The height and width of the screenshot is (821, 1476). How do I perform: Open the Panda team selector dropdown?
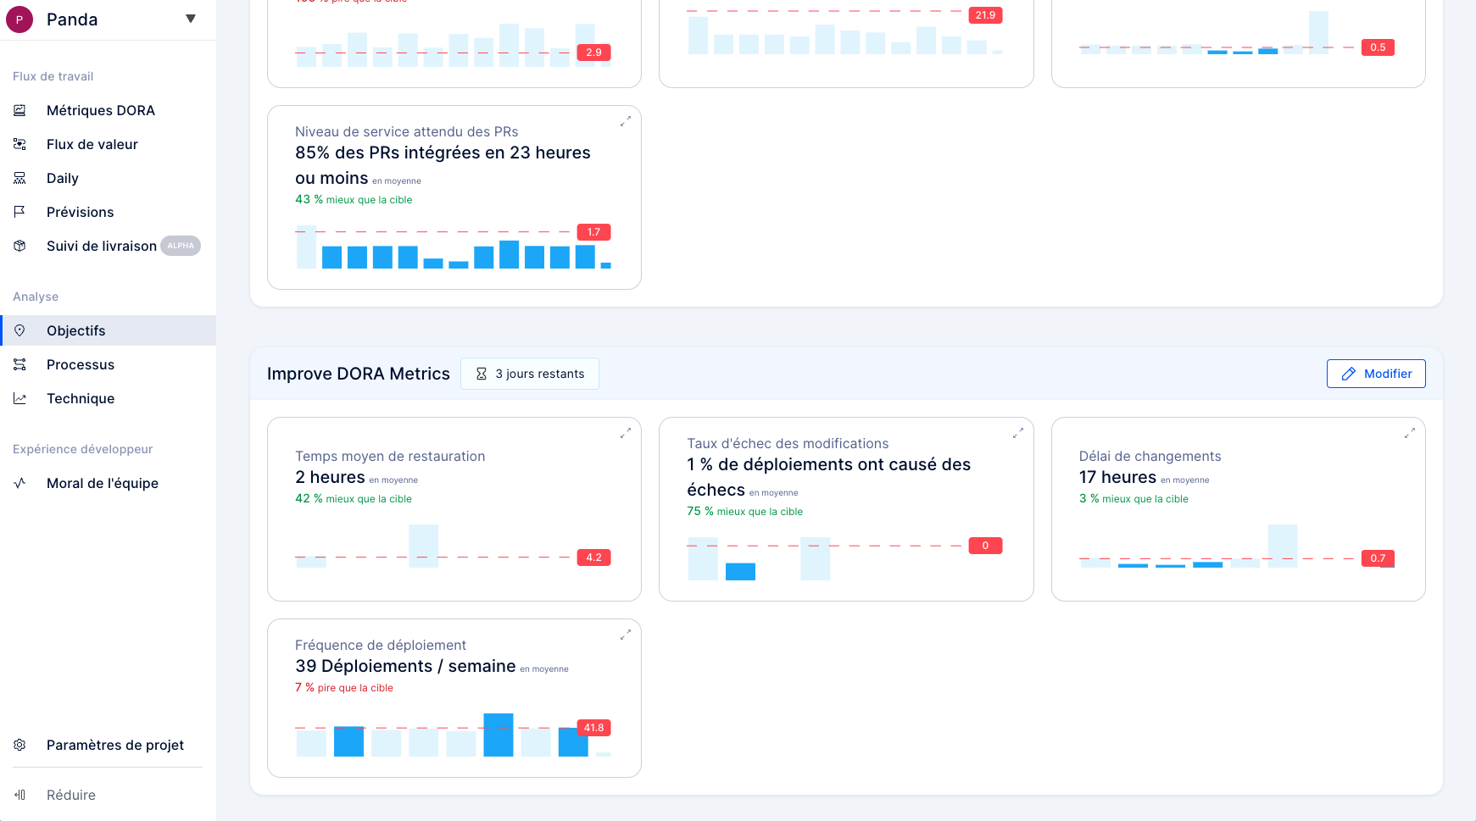coord(192,19)
